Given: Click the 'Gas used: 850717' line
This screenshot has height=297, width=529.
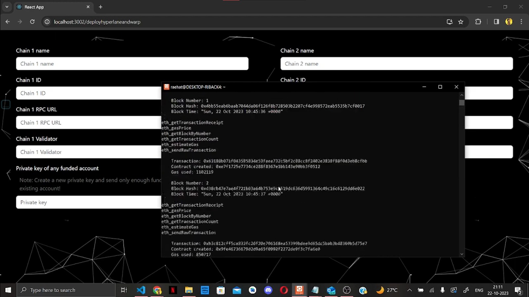Looking at the screenshot, I should pyautogui.click(x=191, y=254).
